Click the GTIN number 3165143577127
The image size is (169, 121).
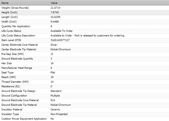(x=60, y=40)
